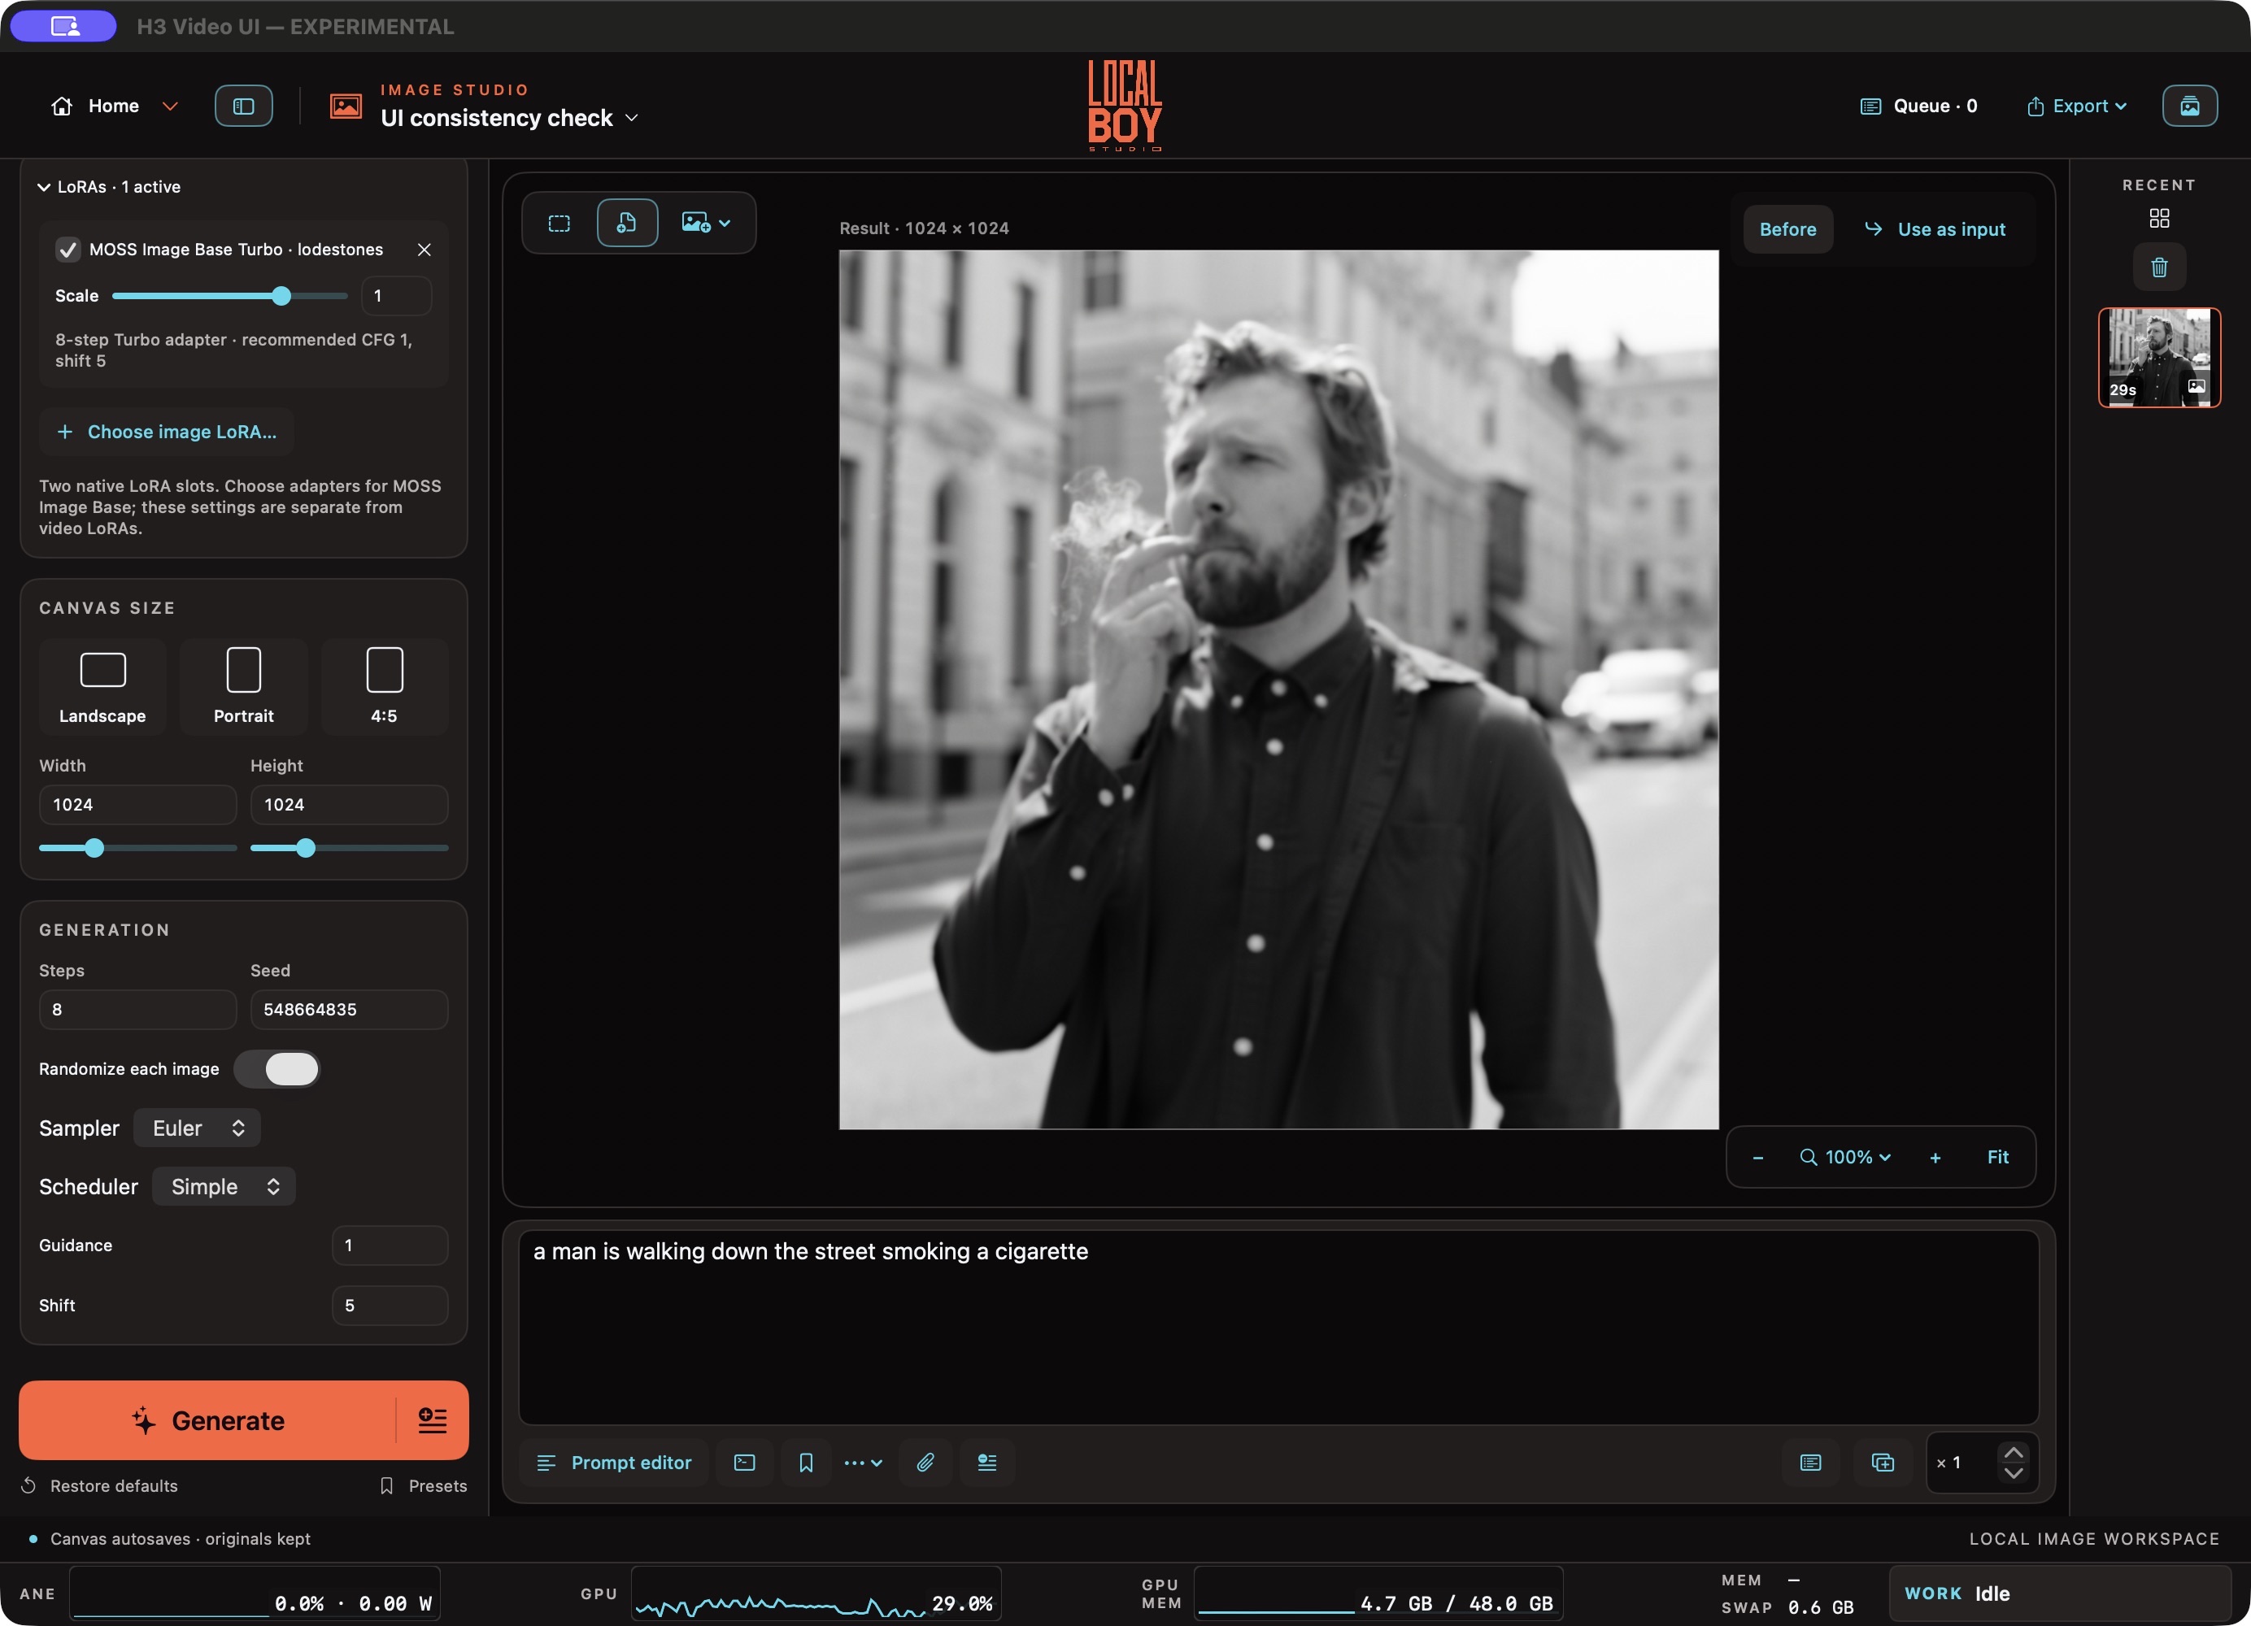Image resolution: width=2251 pixels, height=1626 pixels.
Task: Remove the MOSS Image Base Turbo LoRA
Action: (x=424, y=250)
